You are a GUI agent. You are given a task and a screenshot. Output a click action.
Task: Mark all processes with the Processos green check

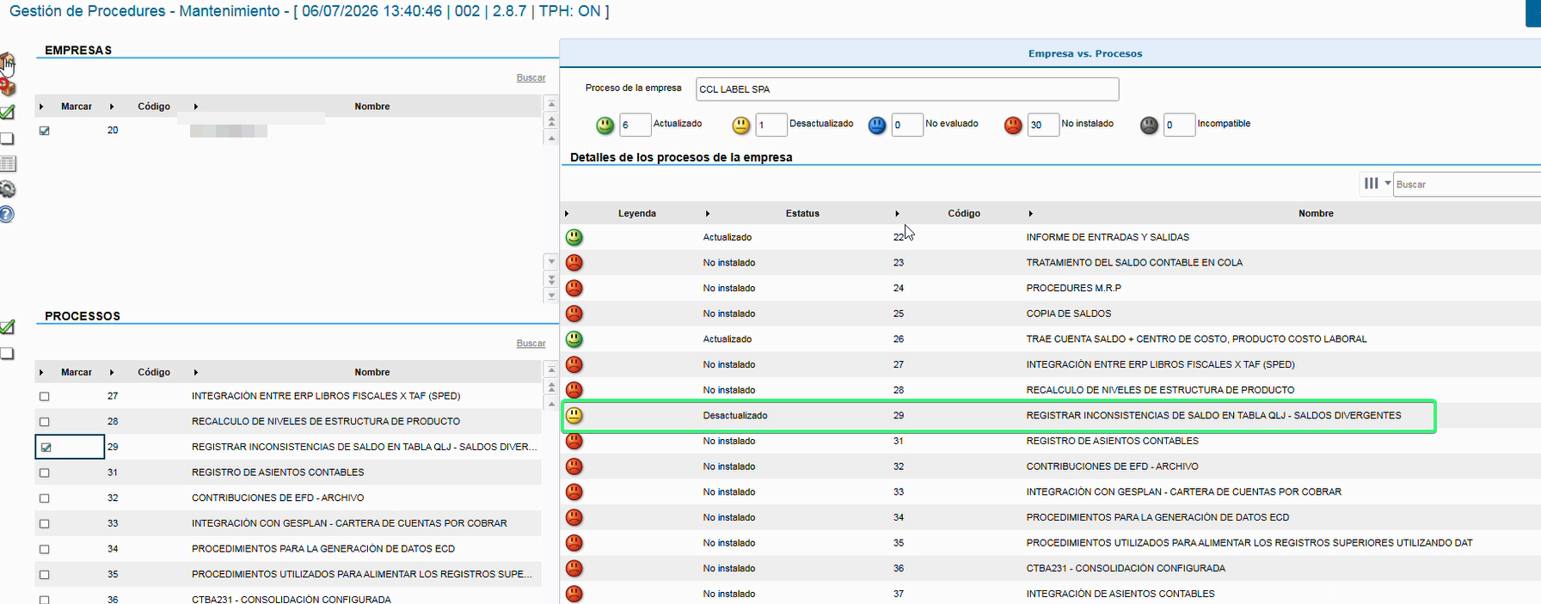click(x=7, y=327)
